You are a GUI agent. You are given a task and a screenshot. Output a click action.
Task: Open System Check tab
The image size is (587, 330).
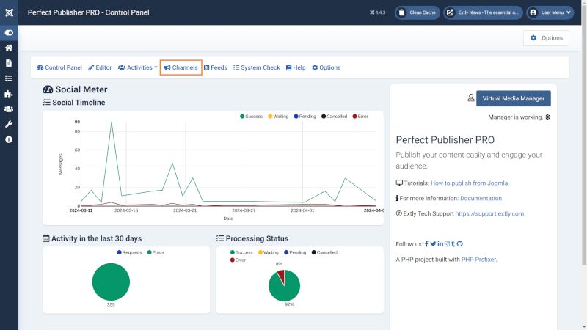[x=256, y=67]
